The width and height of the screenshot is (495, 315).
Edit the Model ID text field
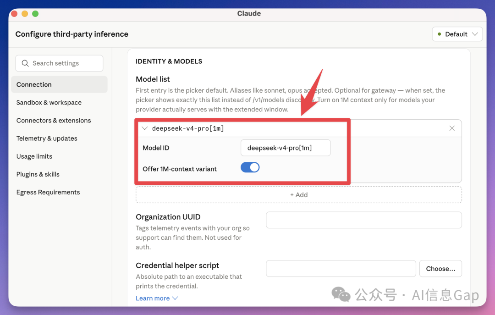click(286, 148)
